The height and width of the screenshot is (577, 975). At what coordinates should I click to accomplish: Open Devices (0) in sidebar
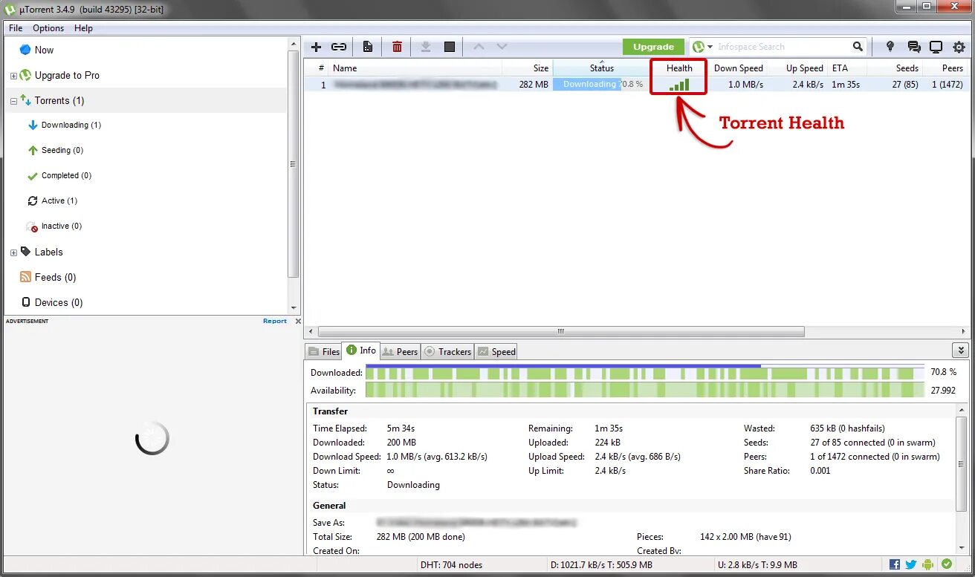coord(58,302)
